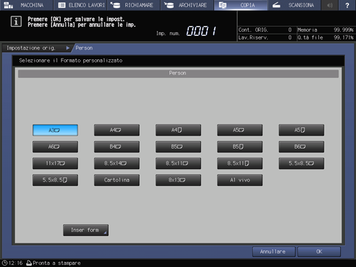The height and width of the screenshot is (267, 356).
Task: Select the B6 landscape size
Action: (302, 147)
